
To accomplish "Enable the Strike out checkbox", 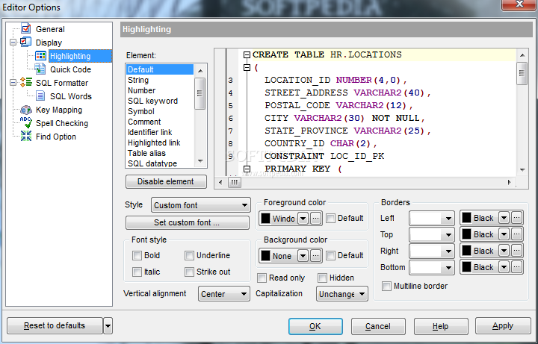I will [189, 272].
